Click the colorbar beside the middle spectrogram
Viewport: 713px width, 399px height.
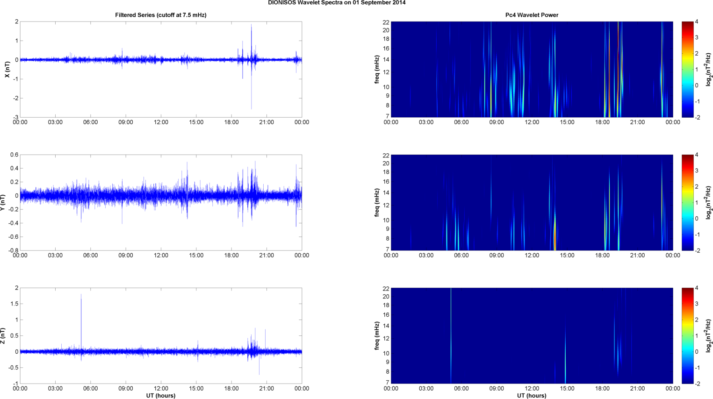click(687, 202)
